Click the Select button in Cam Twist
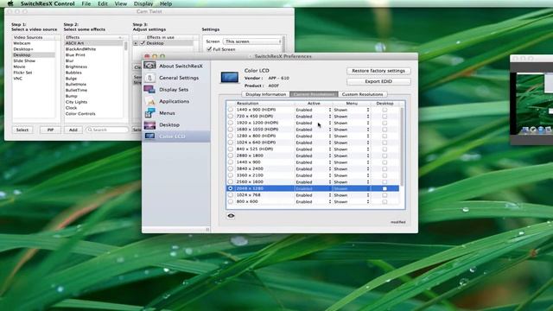Viewport: 553px width, 311px height. pos(22,130)
